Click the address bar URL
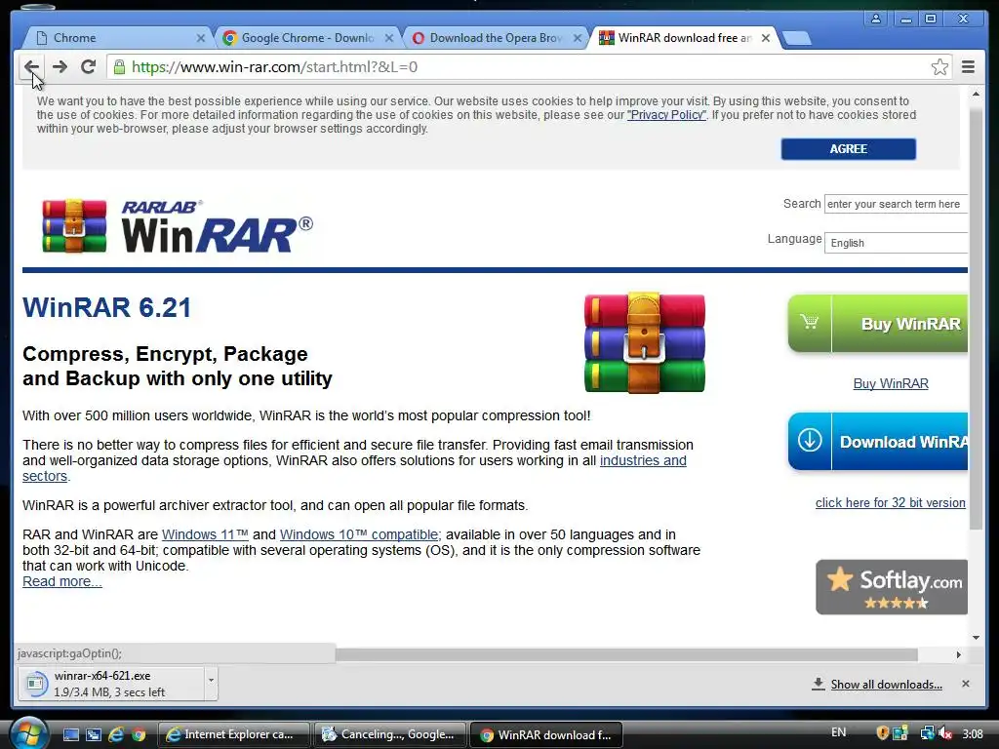The image size is (999, 749). tap(274, 67)
